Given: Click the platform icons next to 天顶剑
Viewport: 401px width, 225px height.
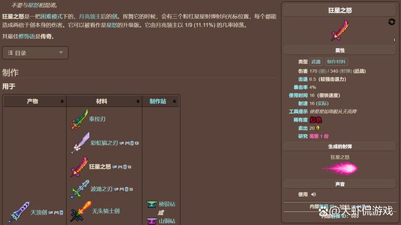Looking at the screenshot, I should click(56, 212).
